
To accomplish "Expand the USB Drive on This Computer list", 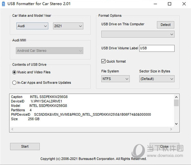I will pos(138,34).
